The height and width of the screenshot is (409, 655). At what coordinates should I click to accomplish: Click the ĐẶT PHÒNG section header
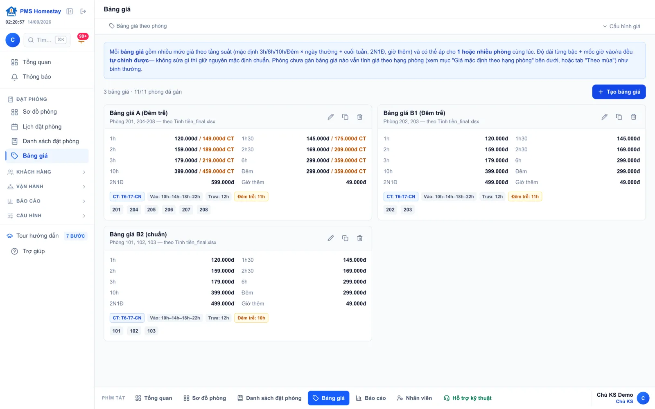pyautogui.click(x=27, y=99)
